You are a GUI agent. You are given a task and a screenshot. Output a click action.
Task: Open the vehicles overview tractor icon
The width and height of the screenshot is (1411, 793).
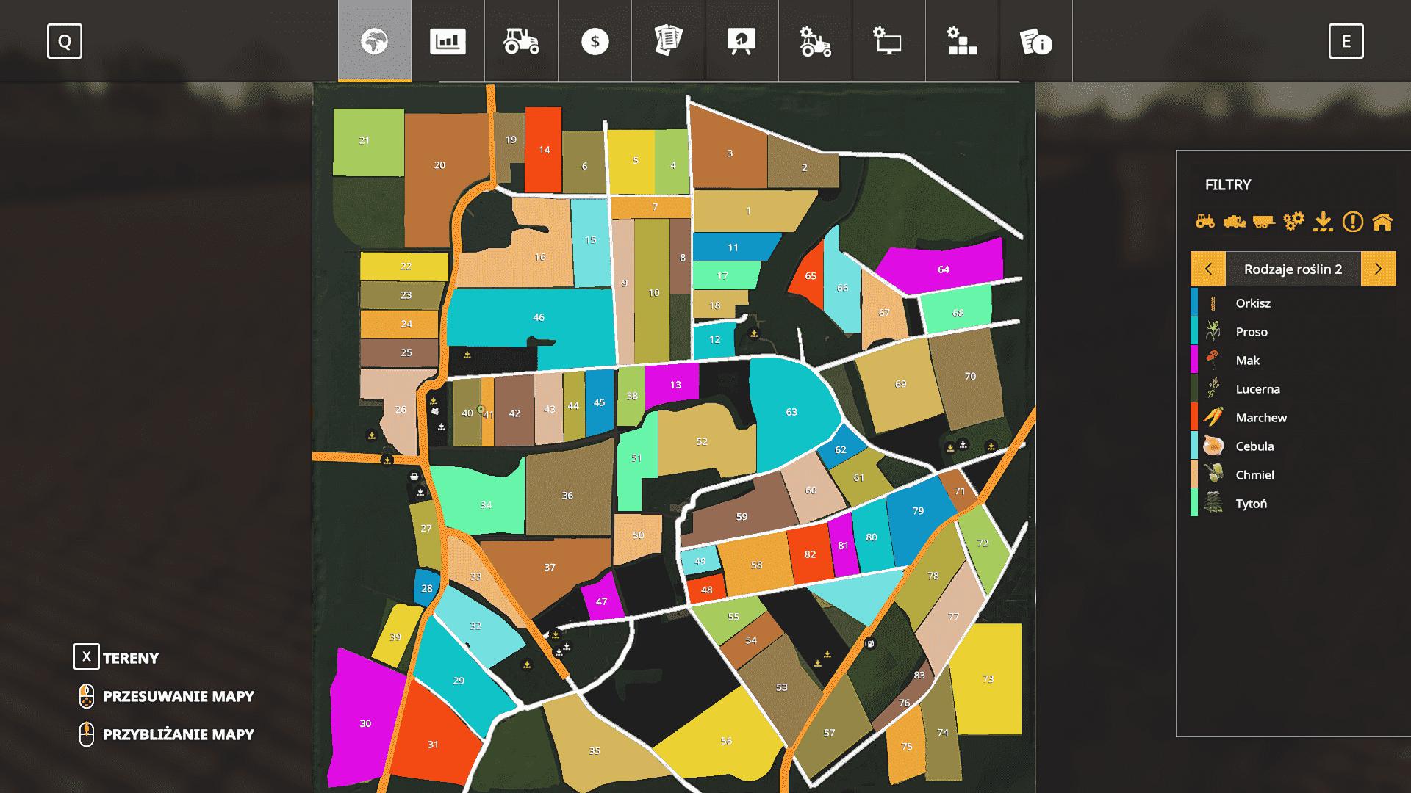click(521, 41)
